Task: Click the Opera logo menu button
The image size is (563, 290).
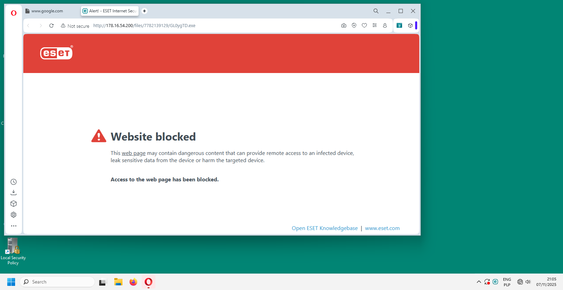Action: click(x=14, y=13)
